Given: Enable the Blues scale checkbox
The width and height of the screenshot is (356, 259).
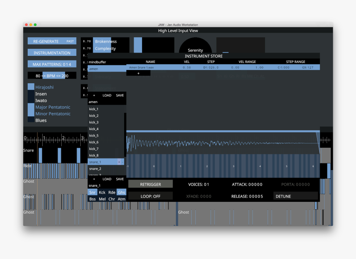Looking at the screenshot, I should pos(31,120).
